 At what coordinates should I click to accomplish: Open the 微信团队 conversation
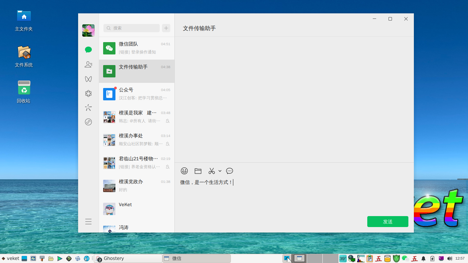(137, 48)
